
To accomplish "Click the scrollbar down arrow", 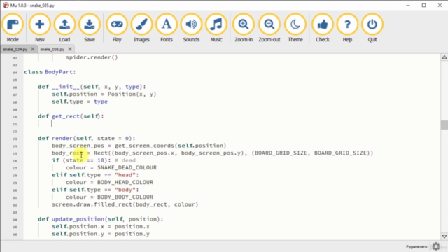I will coord(444,237).
